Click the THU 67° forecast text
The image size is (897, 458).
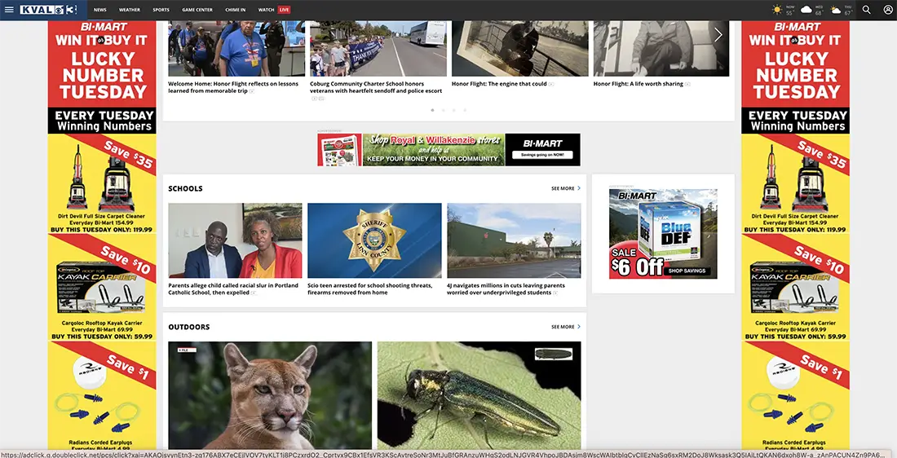[x=848, y=10]
